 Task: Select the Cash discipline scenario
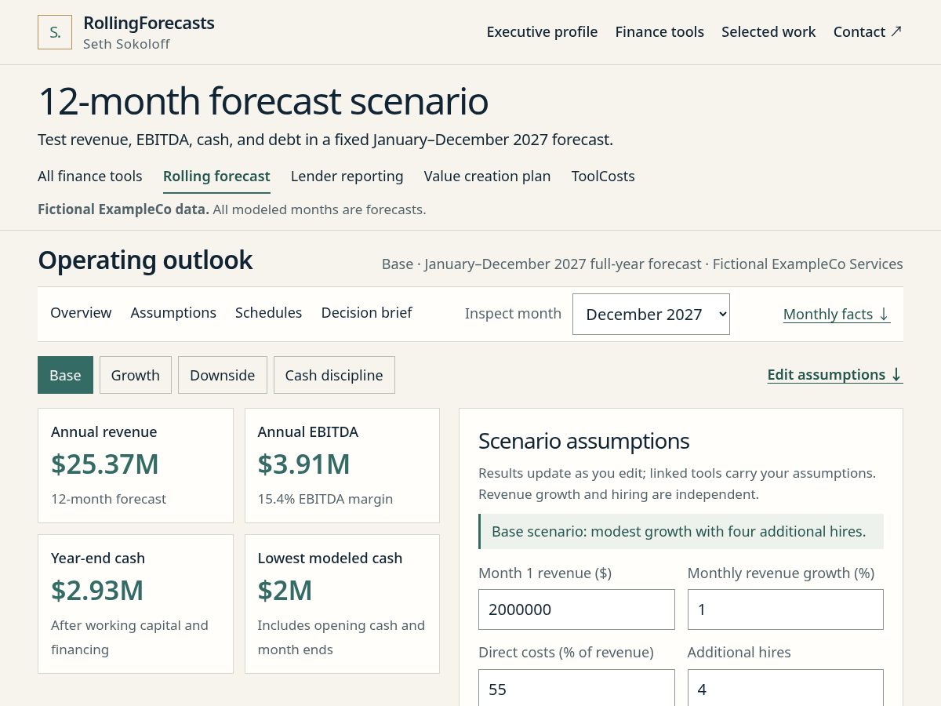click(334, 375)
